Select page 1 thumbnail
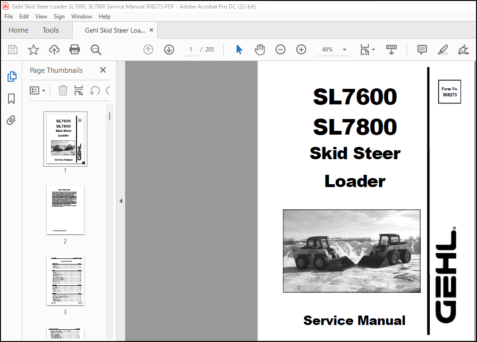This screenshot has width=477, height=342. click(65, 139)
